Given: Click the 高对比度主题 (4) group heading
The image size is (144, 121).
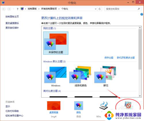Looking at the screenshot, I should tap(52, 91).
